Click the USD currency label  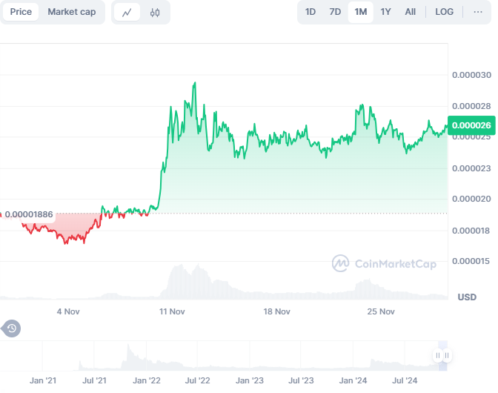(x=467, y=297)
